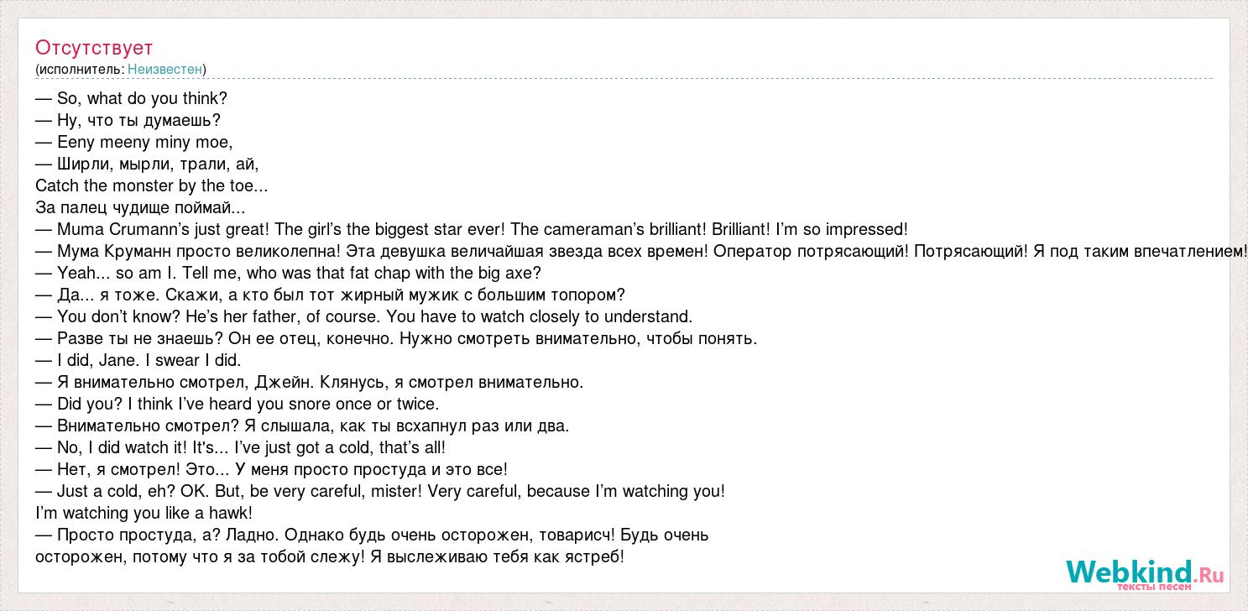Click the line starting 'Мума Круманн просто великолепна'
This screenshot has width=1248, height=611.
click(641, 252)
